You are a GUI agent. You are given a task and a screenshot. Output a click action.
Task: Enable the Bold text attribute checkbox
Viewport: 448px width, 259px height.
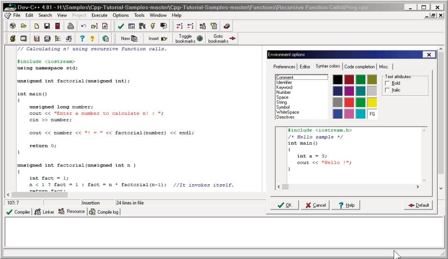pyautogui.click(x=387, y=83)
